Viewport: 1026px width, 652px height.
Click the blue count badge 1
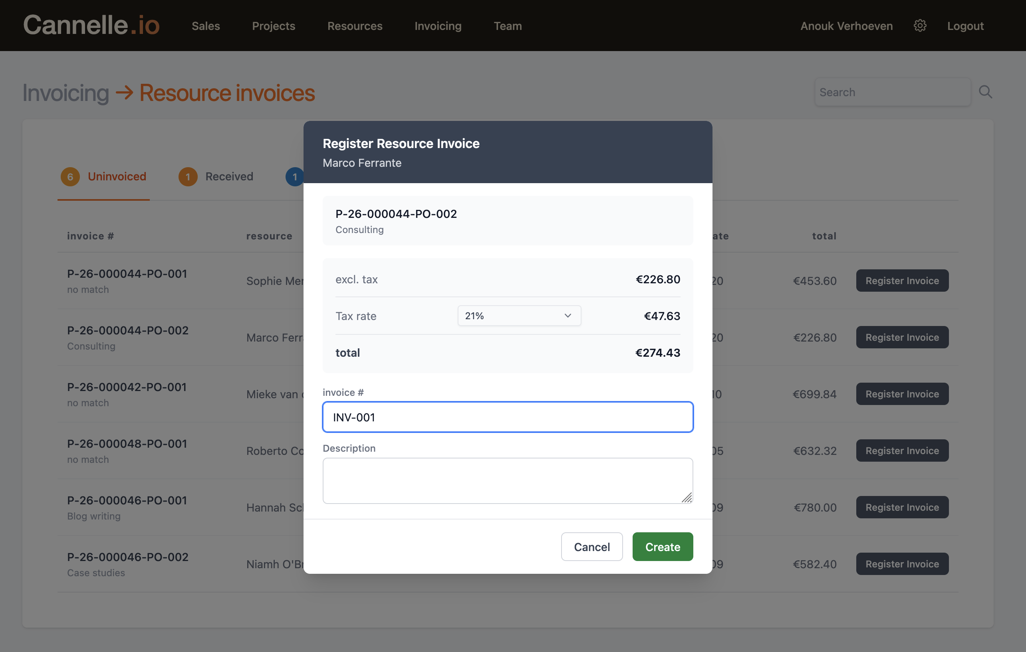click(x=294, y=177)
